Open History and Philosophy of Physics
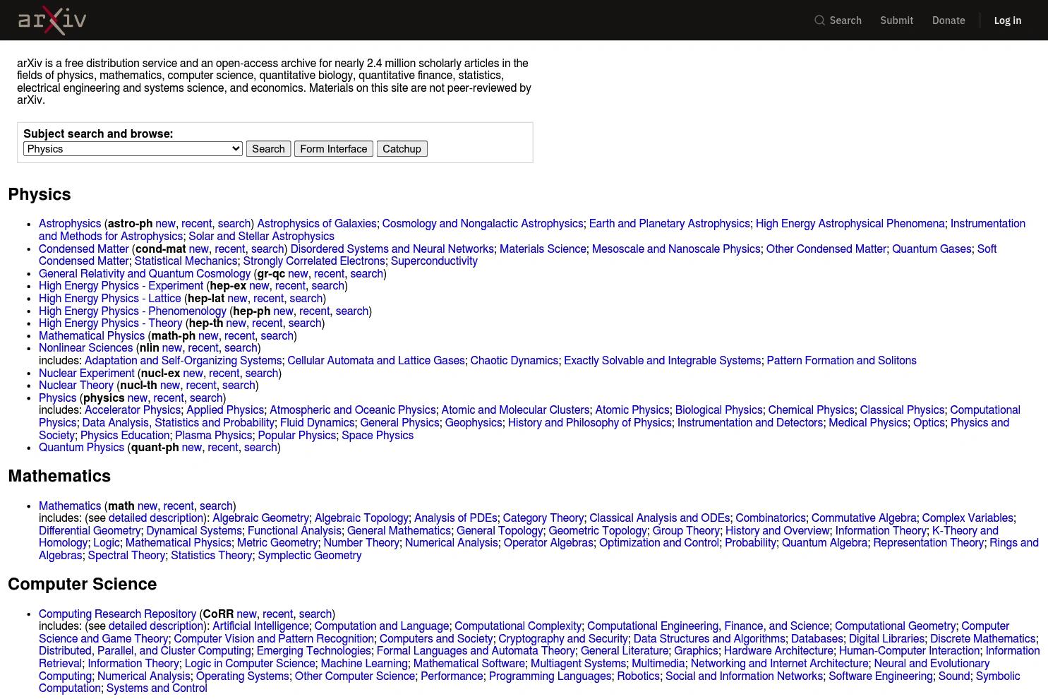This screenshot has width=1048, height=699. tap(590, 423)
